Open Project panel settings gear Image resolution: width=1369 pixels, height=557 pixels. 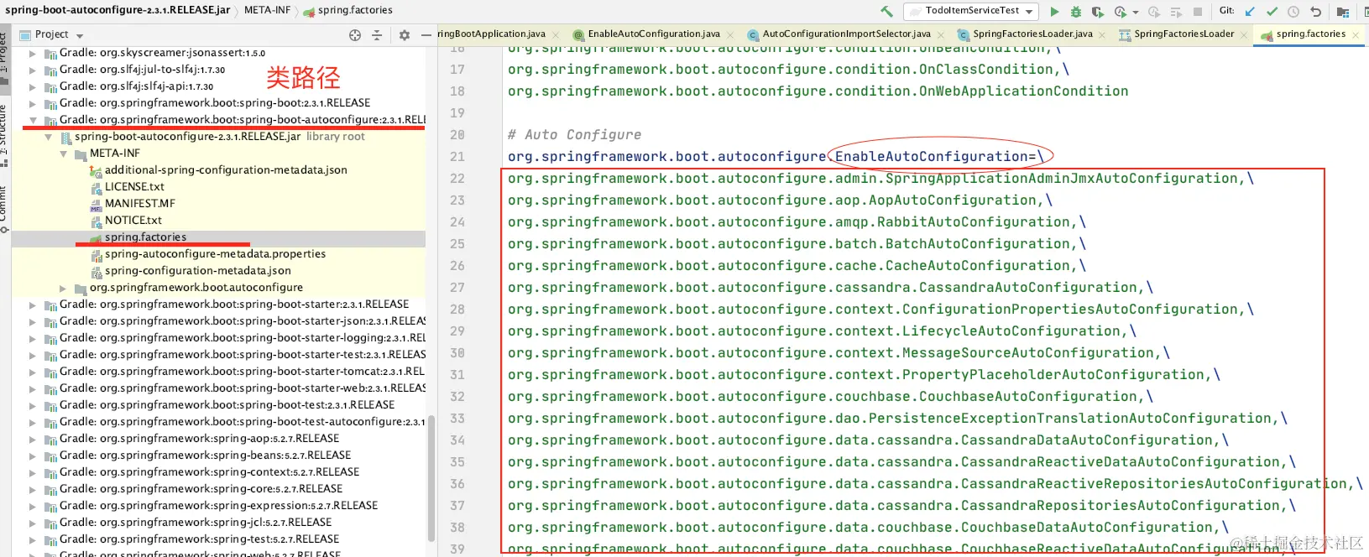click(x=405, y=35)
